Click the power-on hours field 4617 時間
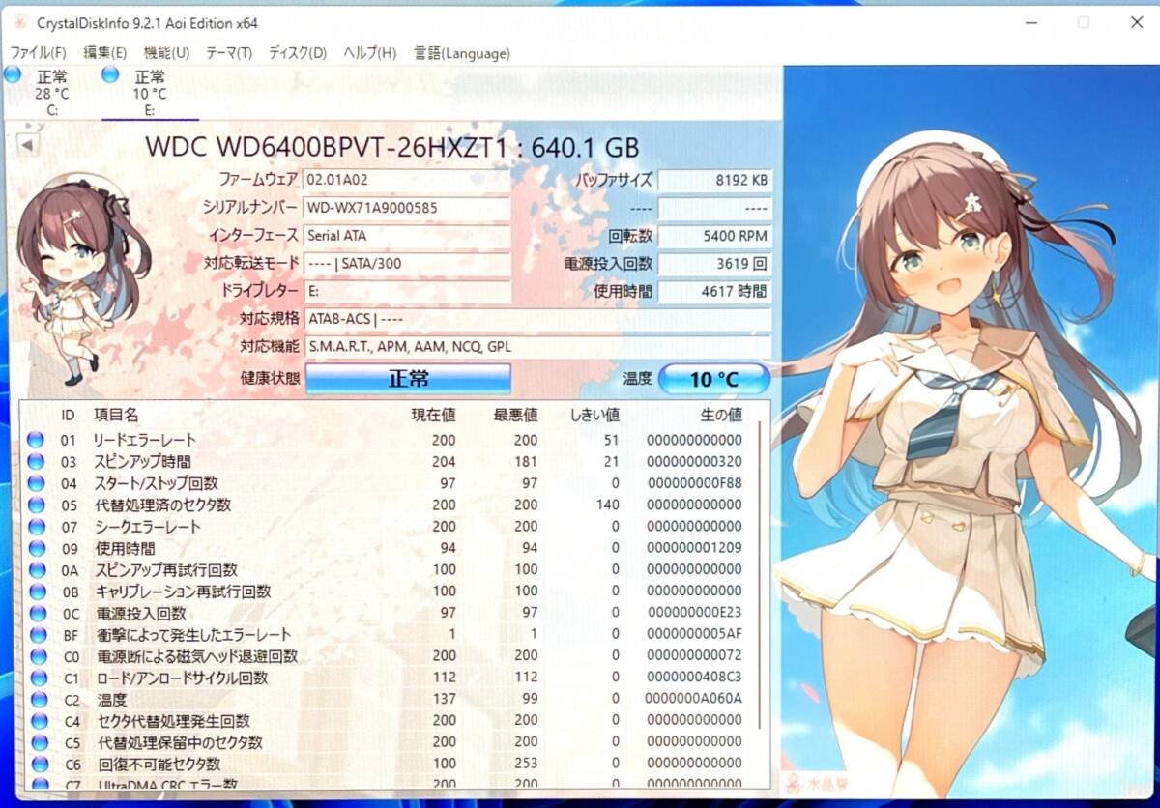This screenshot has width=1160, height=808. (x=715, y=291)
